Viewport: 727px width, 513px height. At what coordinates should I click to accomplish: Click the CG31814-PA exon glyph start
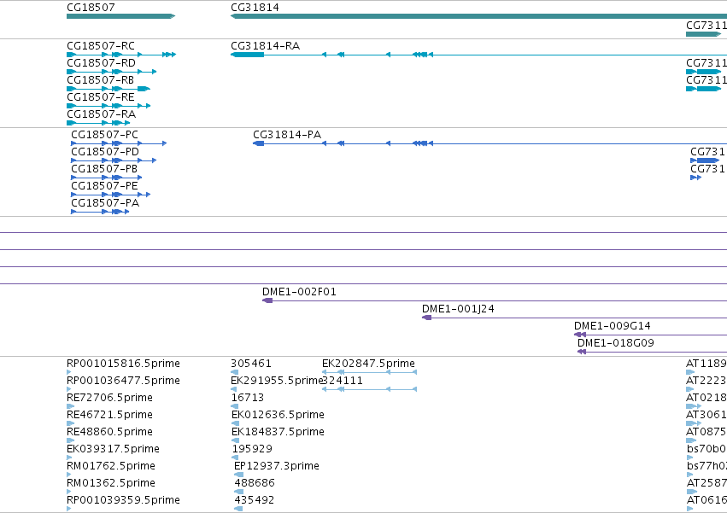click(258, 143)
